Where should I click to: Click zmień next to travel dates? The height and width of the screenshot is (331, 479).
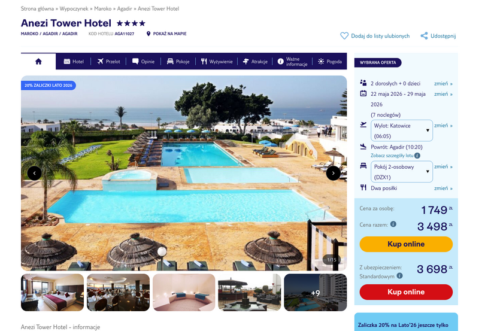[443, 94]
